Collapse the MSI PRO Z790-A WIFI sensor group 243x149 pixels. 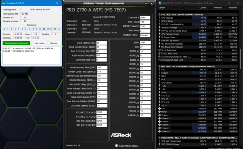[x=159, y=67]
